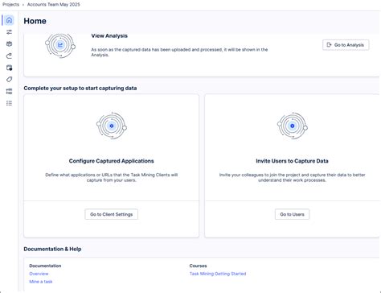Open the Home sidebar icon

click(x=9, y=20)
